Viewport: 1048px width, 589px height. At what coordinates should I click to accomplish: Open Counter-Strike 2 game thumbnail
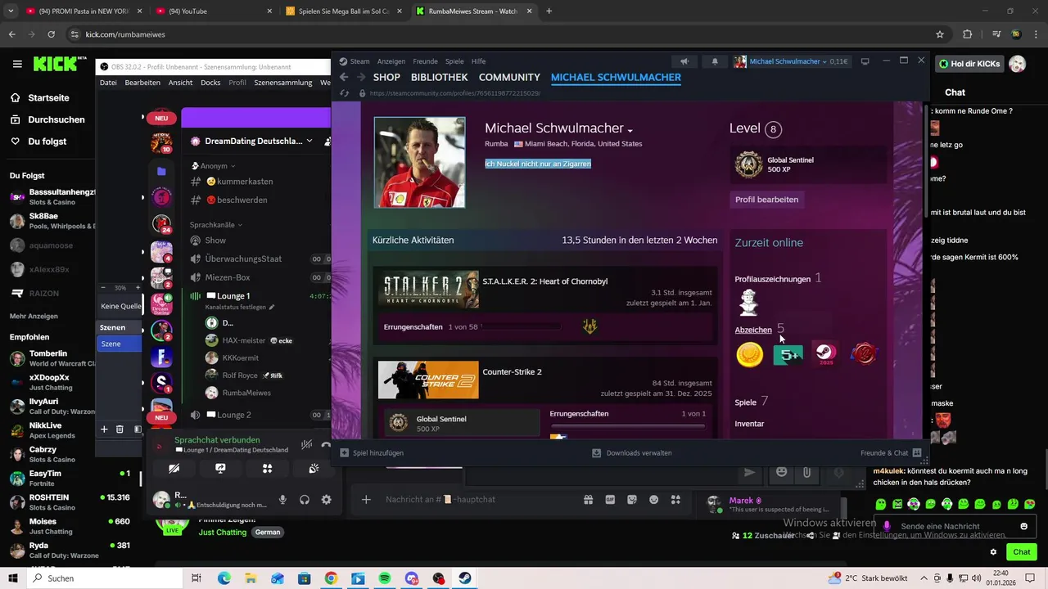[x=428, y=380]
